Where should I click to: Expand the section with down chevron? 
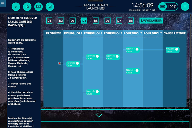pos(99,115)
